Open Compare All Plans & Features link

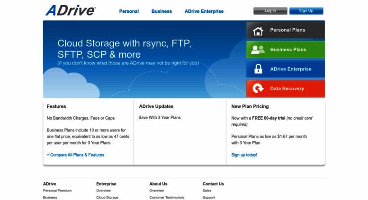75,155
